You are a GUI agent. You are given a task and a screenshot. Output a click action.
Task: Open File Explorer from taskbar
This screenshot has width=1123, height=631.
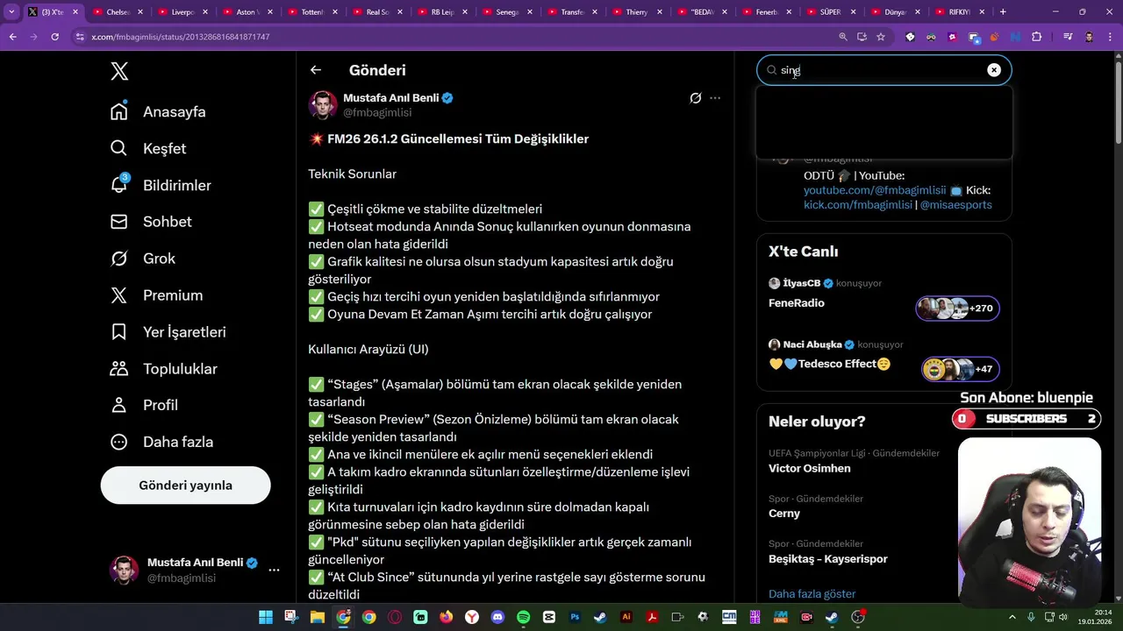(x=317, y=617)
